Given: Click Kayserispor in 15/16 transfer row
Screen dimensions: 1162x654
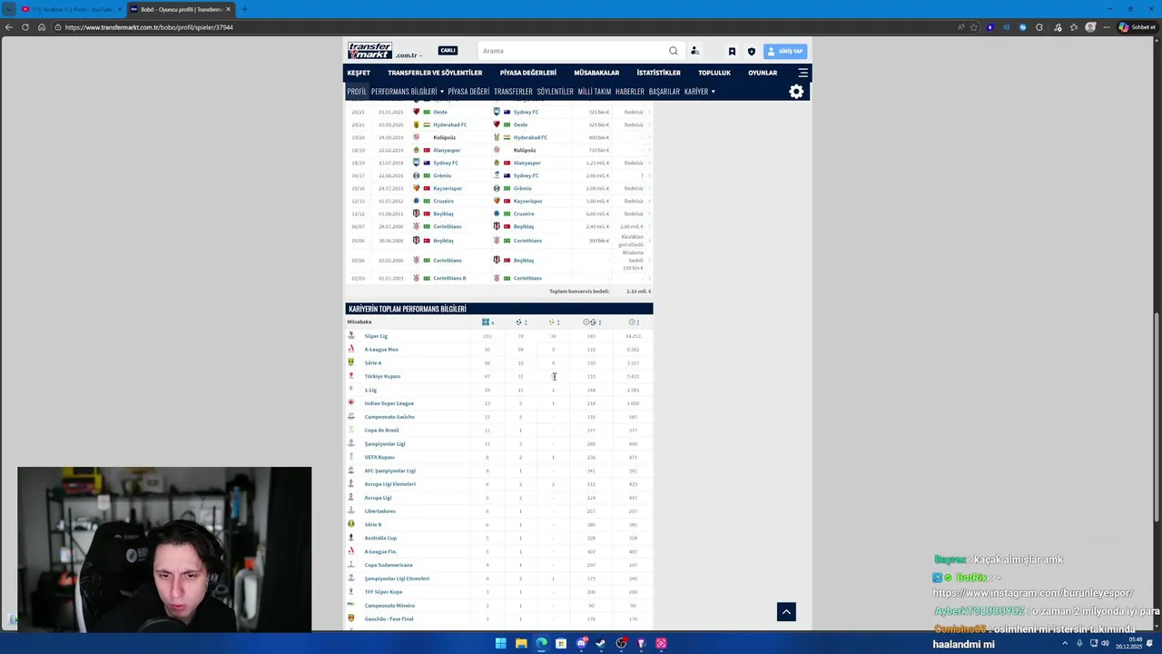Looking at the screenshot, I should pyautogui.click(x=448, y=188).
